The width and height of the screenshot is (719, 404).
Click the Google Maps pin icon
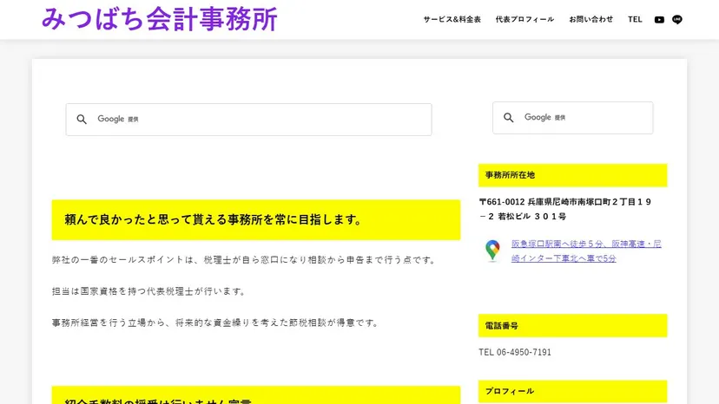(x=492, y=251)
